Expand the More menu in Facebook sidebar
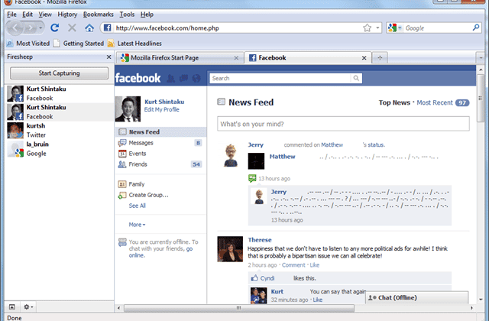Screen dimensions: 489x321 tap(137, 225)
